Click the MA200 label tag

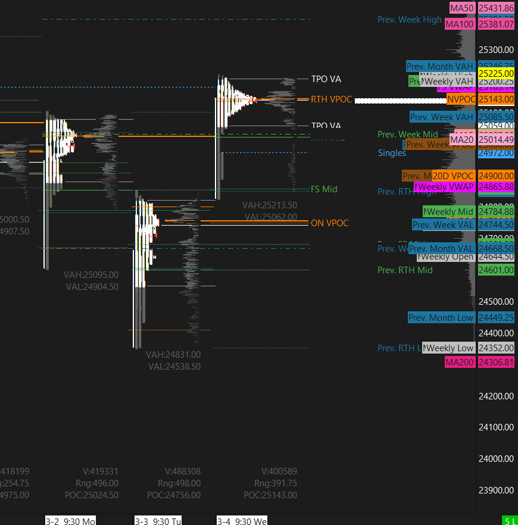pos(460,362)
